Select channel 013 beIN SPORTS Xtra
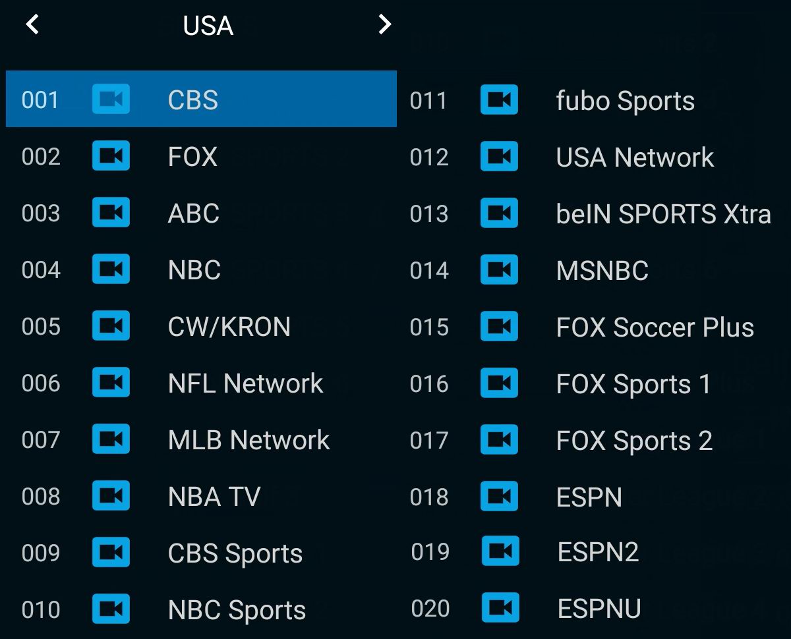Viewport: 791px width, 639px height. click(x=664, y=213)
